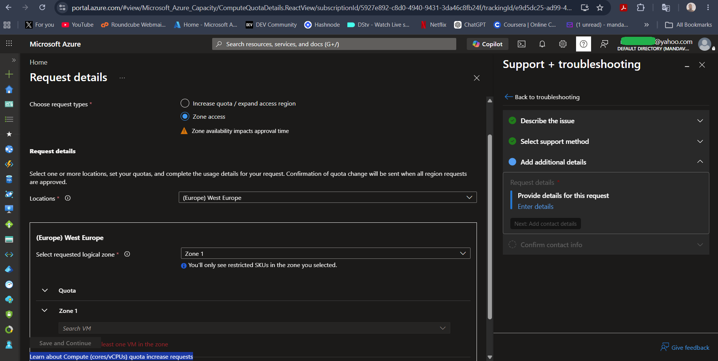The height and width of the screenshot is (361, 718).
Task: Open Security shield icon in sidebar
Action: [x=9, y=314]
